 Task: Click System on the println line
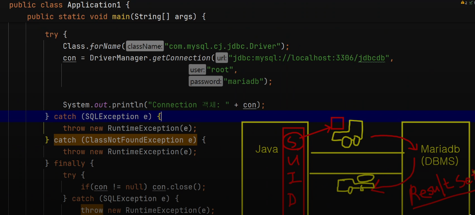pos(76,105)
